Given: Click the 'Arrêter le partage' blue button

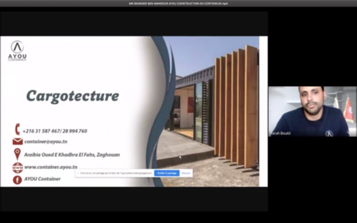Looking at the screenshot, I should coord(166,173).
